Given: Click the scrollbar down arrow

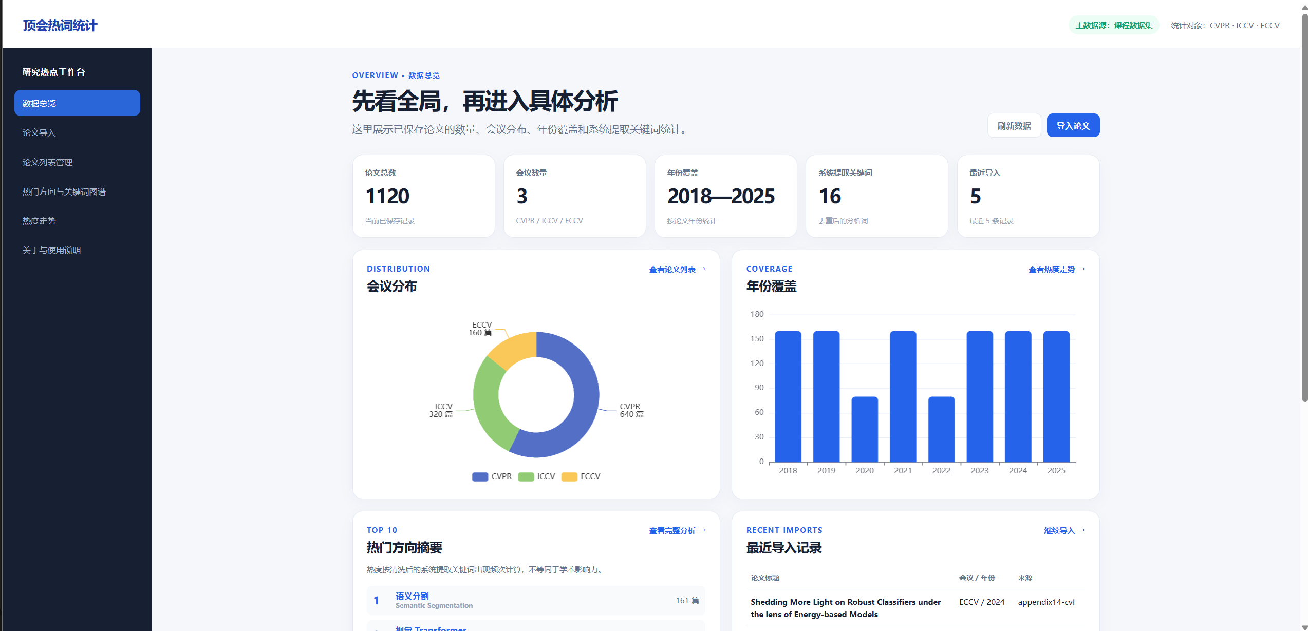Looking at the screenshot, I should 1304,627.
